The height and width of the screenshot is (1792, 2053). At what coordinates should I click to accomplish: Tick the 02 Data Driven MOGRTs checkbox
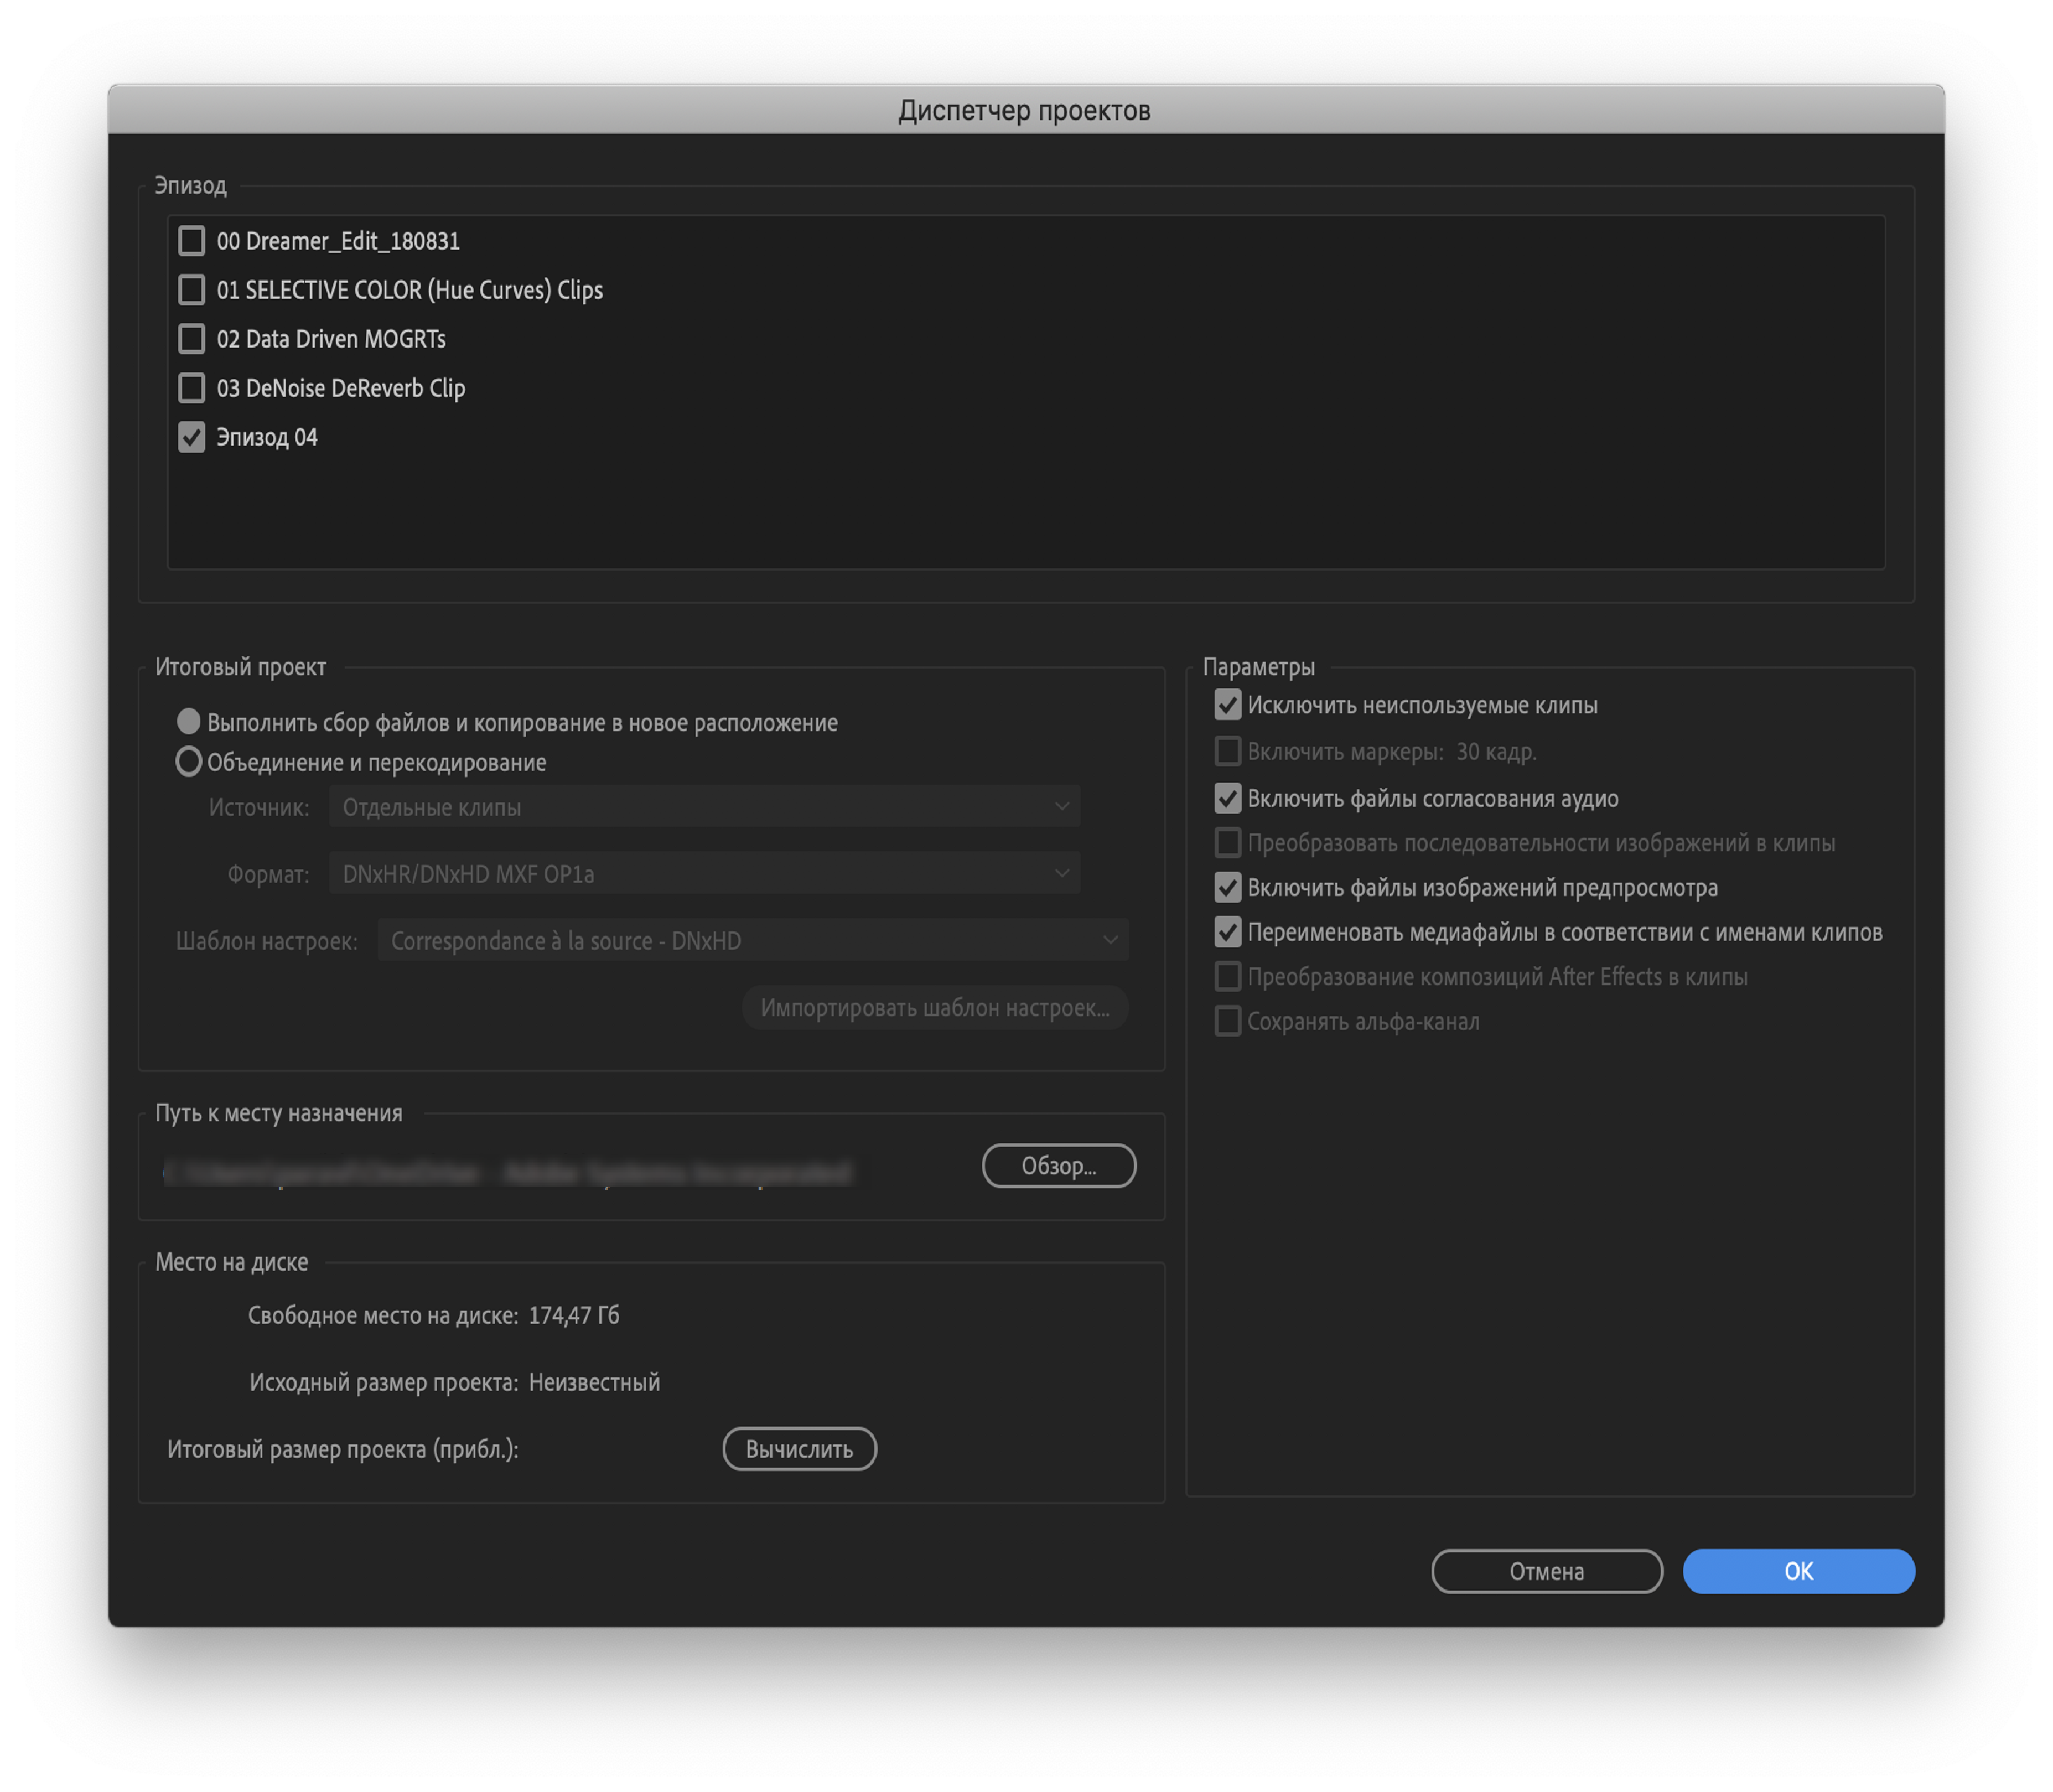click(x=191, y=339)
